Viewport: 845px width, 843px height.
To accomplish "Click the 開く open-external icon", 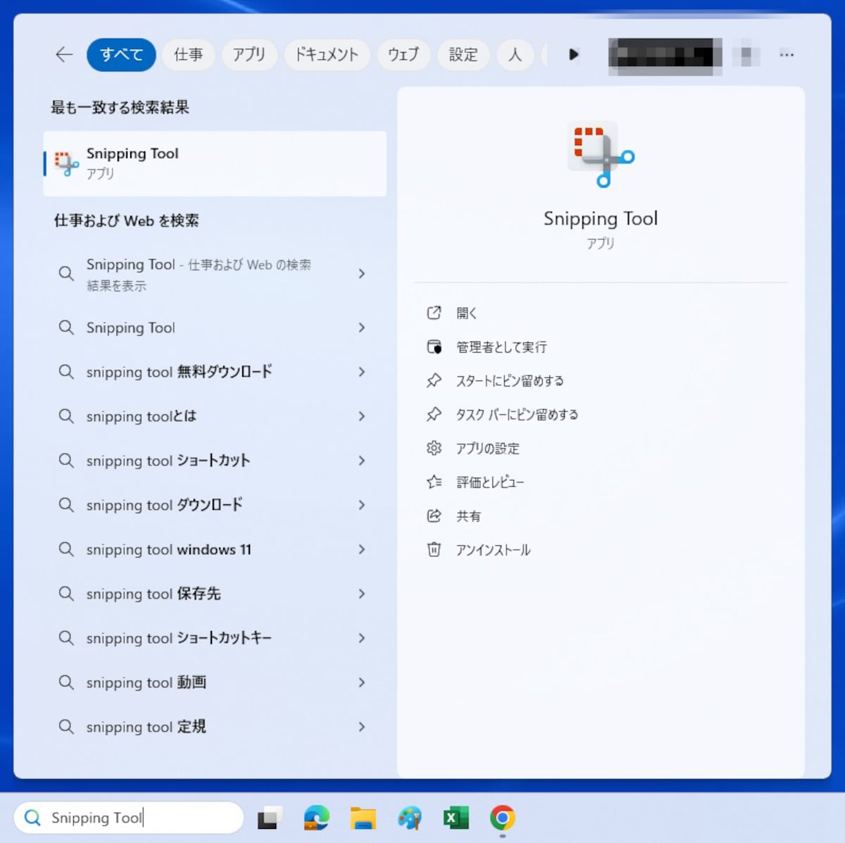I will (434, 313).
